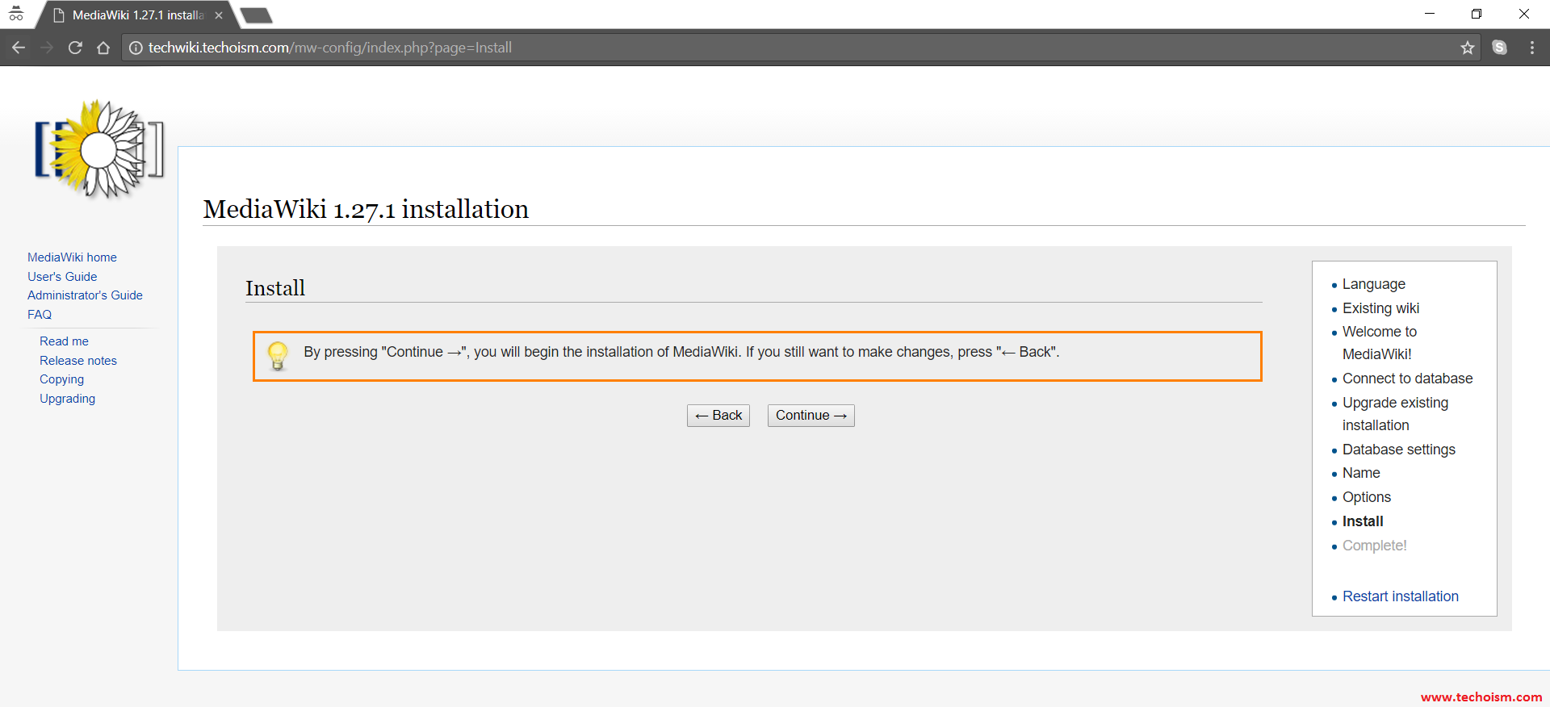
Task: Click the bold Install step
Action: tap(1363, 521)
